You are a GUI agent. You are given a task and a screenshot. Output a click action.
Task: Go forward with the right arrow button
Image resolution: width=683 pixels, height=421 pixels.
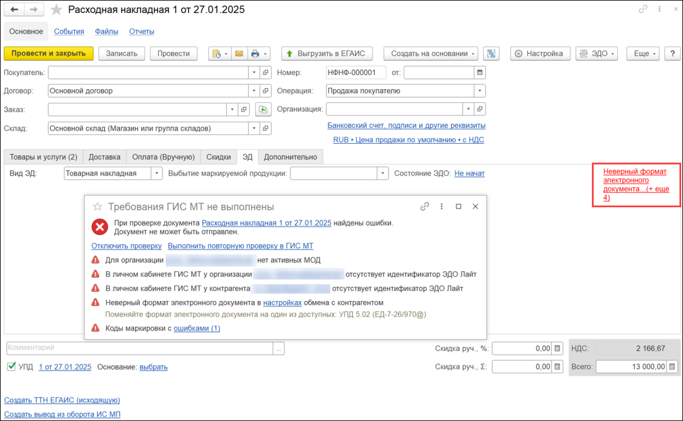(34, 9)
